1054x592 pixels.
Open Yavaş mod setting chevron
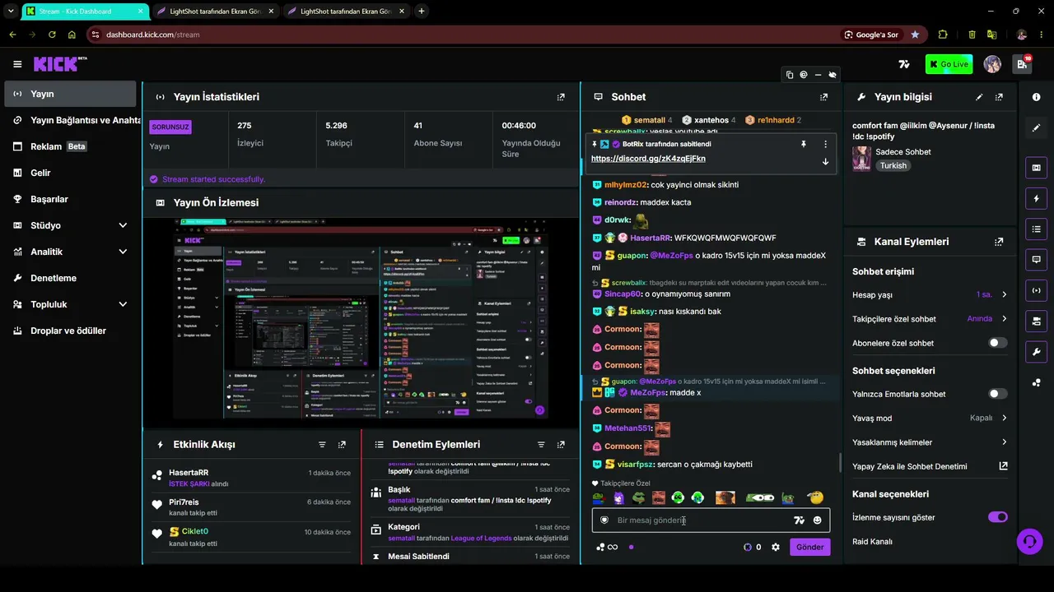(1004, 418)
